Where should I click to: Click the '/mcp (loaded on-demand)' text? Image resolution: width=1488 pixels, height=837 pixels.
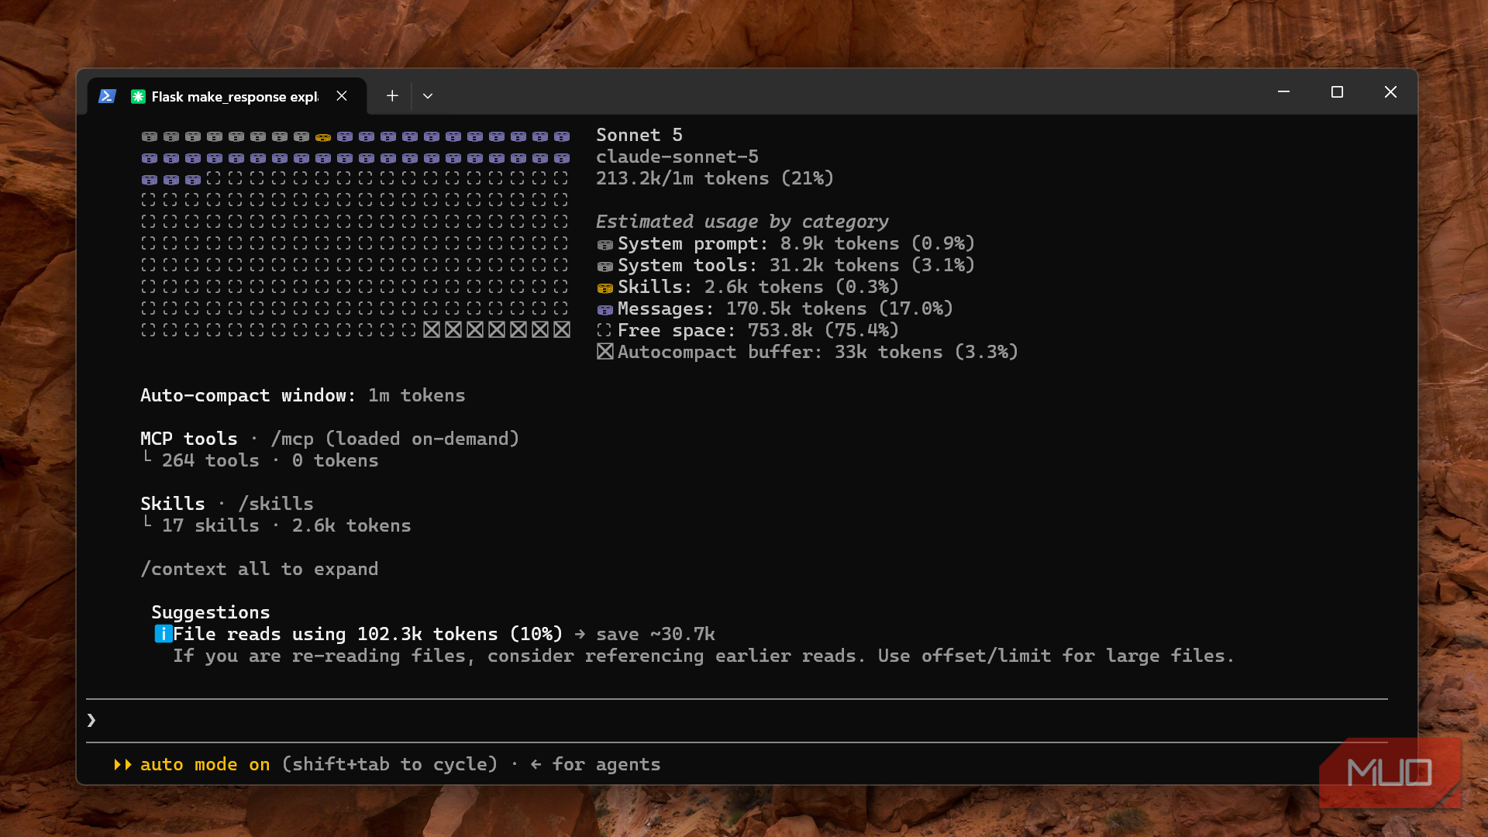pos(395,439)
